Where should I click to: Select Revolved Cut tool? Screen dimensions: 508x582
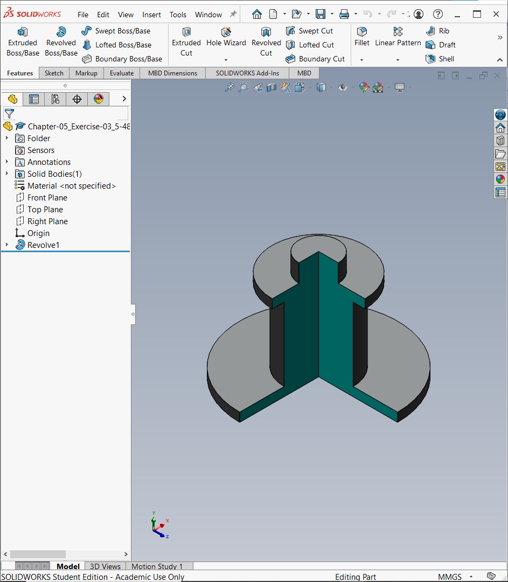point(266,42)
